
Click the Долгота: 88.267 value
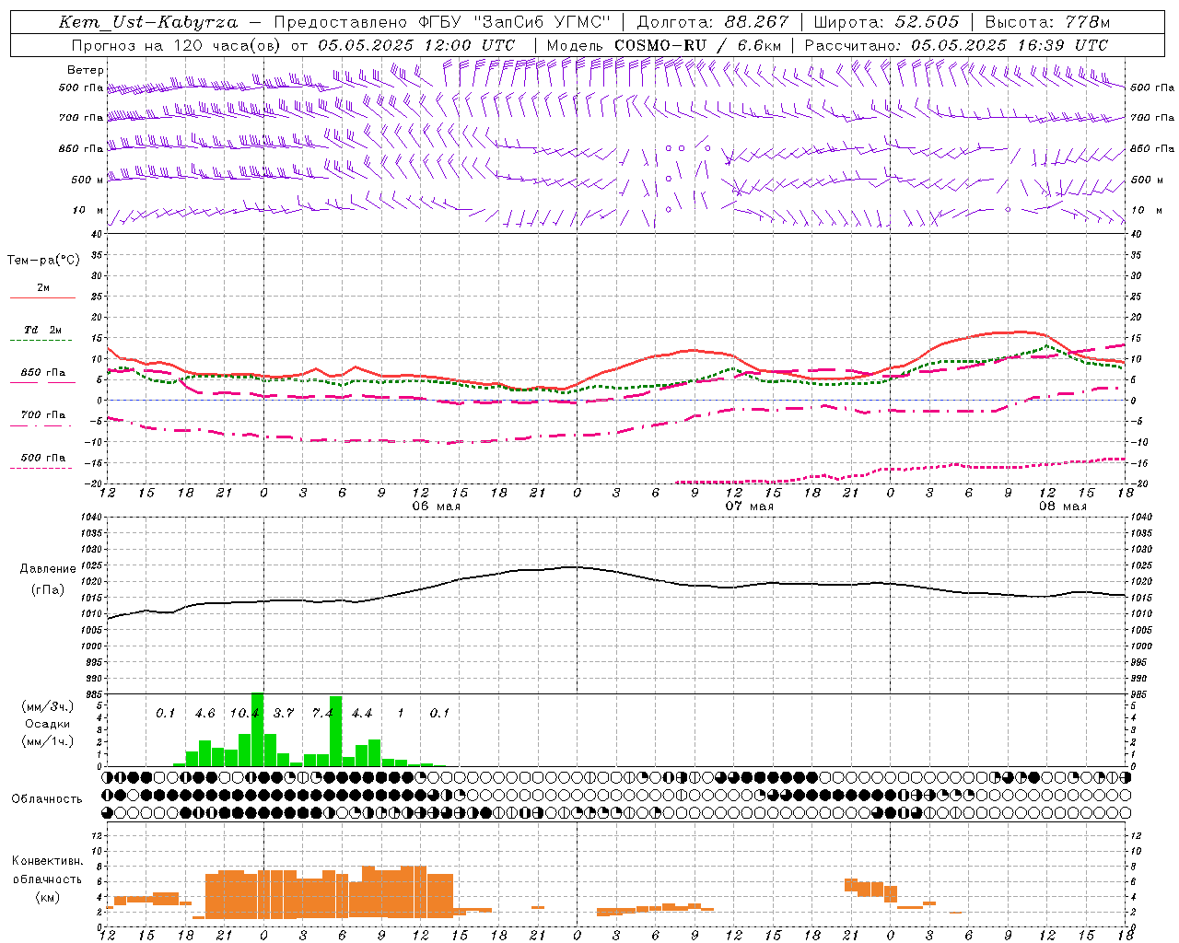[x=713, y=22]
